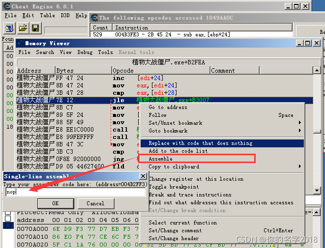
Task: Select the highlighted jle instruction row
Action: (x=165, y=100)
